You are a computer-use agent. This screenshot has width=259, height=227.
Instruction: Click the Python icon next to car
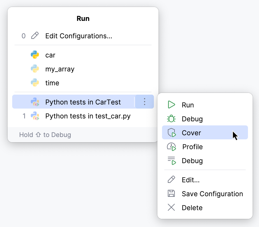pyautogui.click(x=35, y=55)
